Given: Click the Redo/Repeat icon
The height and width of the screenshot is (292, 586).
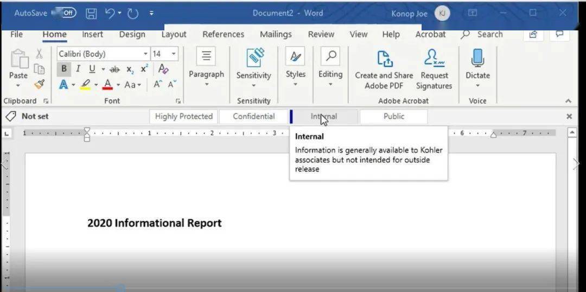Looking at the screenshot, I should 133,14.
